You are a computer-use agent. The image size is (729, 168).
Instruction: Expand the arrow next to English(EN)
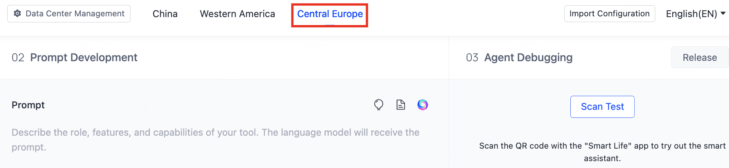[723, 13]
